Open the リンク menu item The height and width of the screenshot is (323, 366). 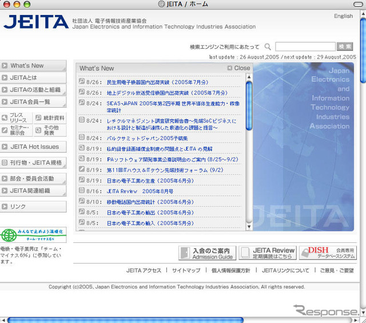click(x=33, y=207)
